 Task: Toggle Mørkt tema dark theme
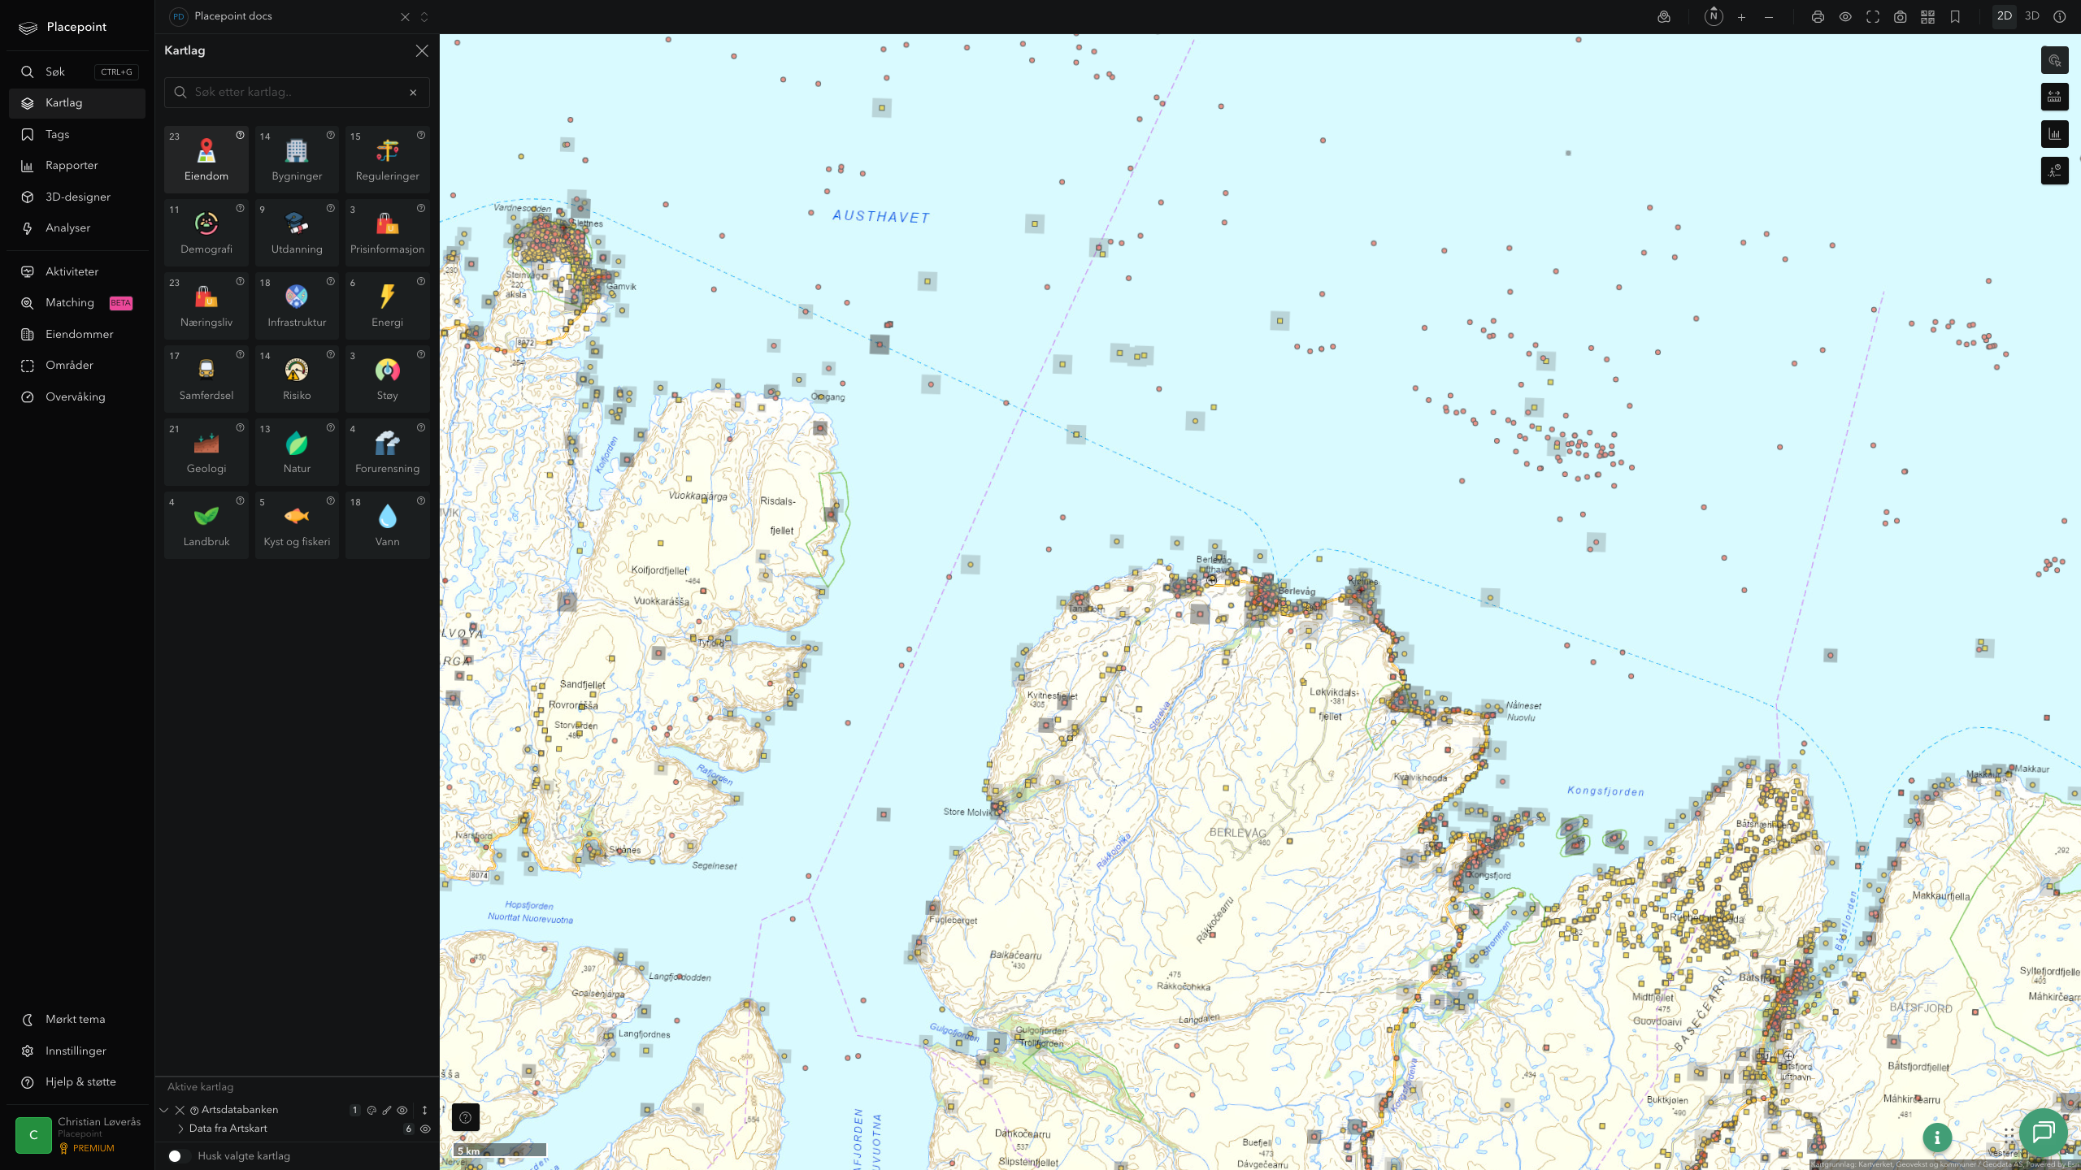coord(76,1020)
